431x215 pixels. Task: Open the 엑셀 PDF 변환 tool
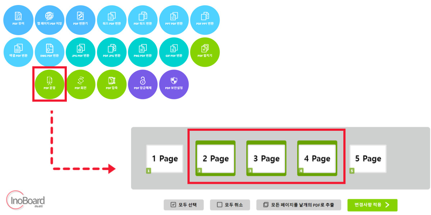click(x=18, y=52)
